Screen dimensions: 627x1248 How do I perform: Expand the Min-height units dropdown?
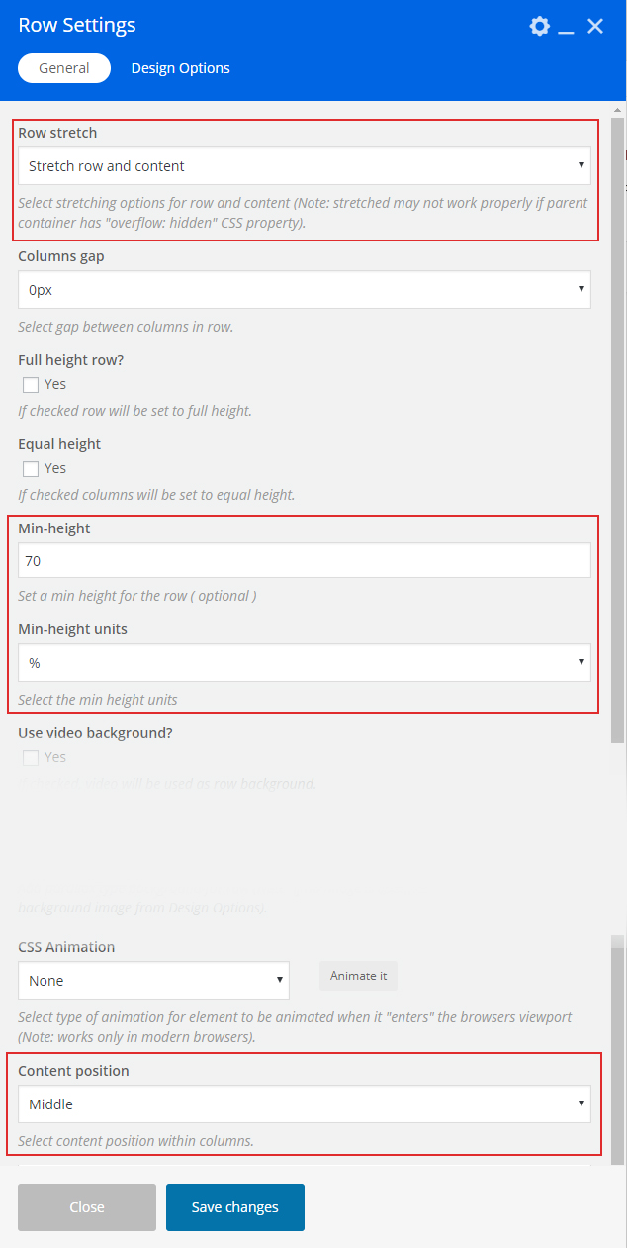(x=304, y=663)
